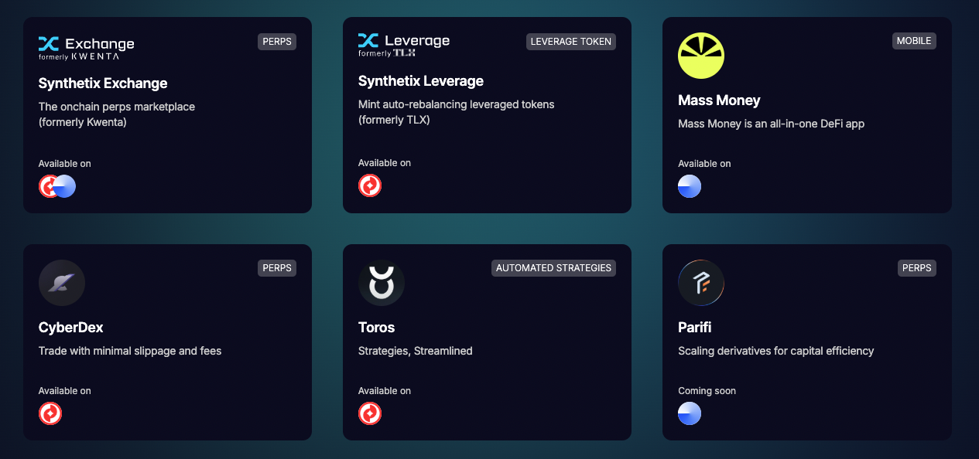This screenshot has height=459, width=979.
Task: Click the red network icon under Synthetix Leverage
Action: [370, 186]
